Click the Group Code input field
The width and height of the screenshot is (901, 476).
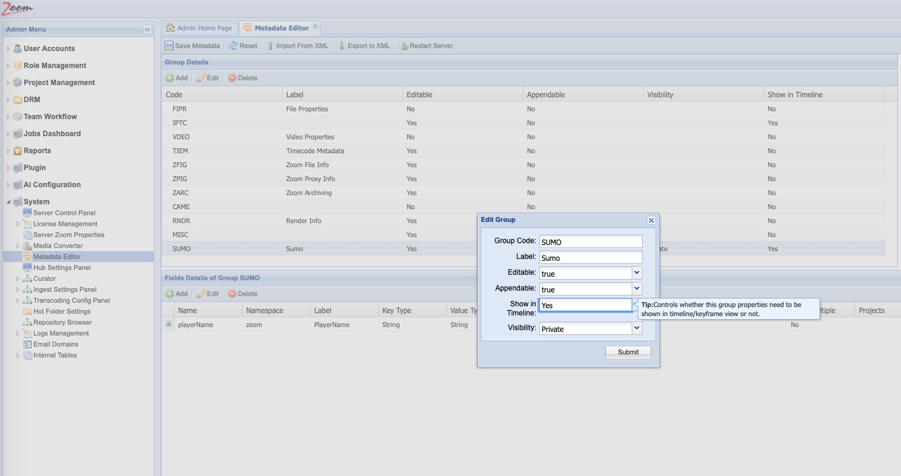(590, 241)
